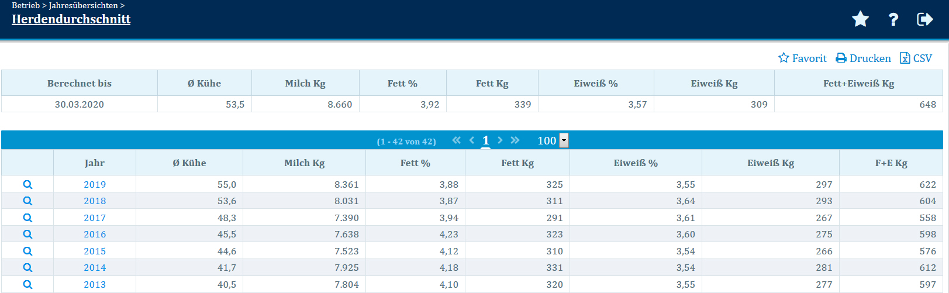
Task: Open help via question mark icon
Action: click(x=893, y=19)
